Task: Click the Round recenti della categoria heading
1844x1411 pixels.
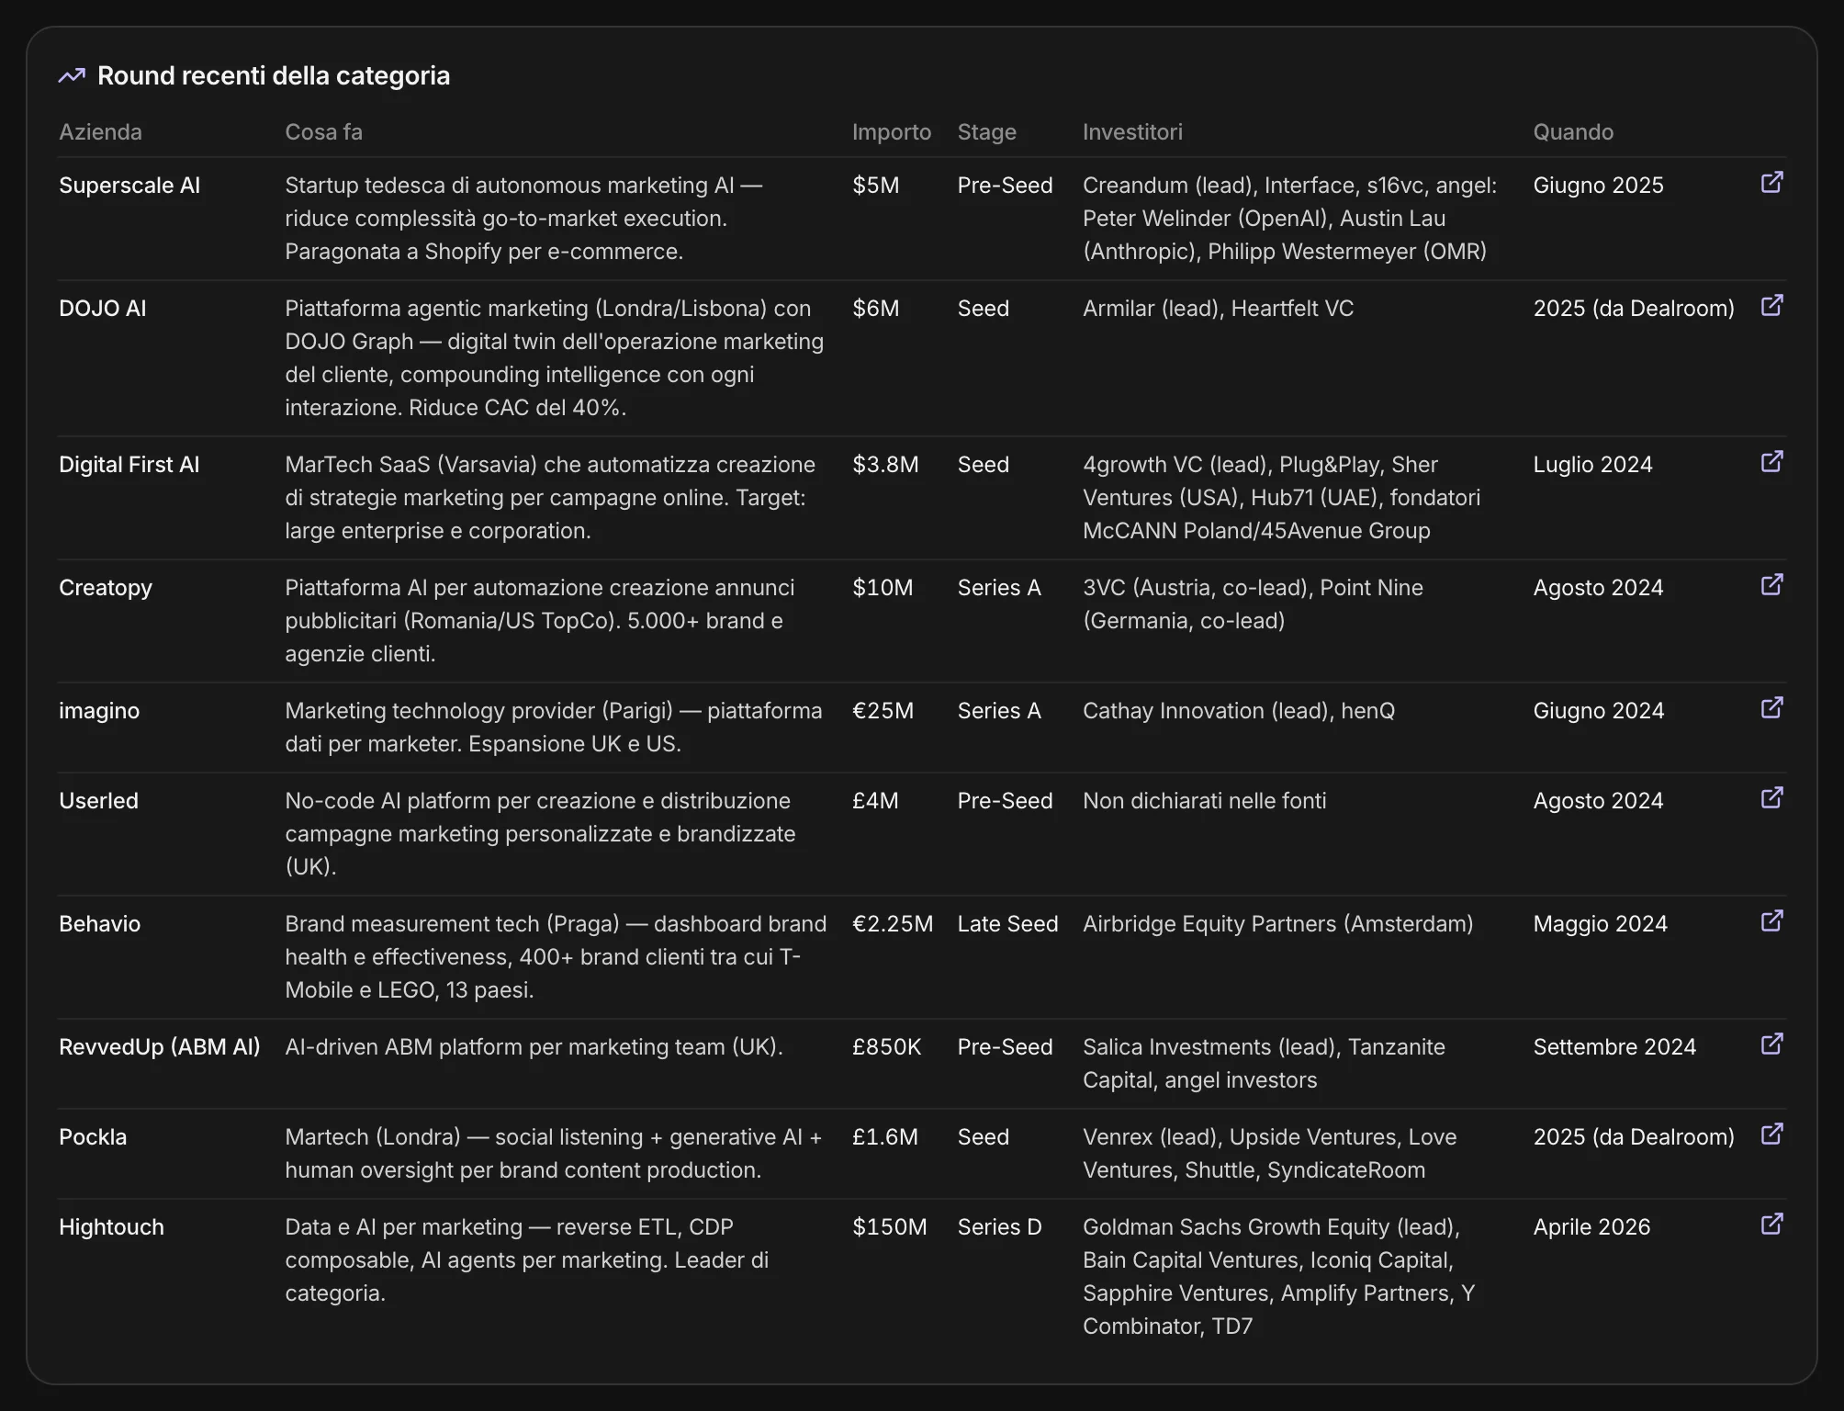Action: click(274, 75)
